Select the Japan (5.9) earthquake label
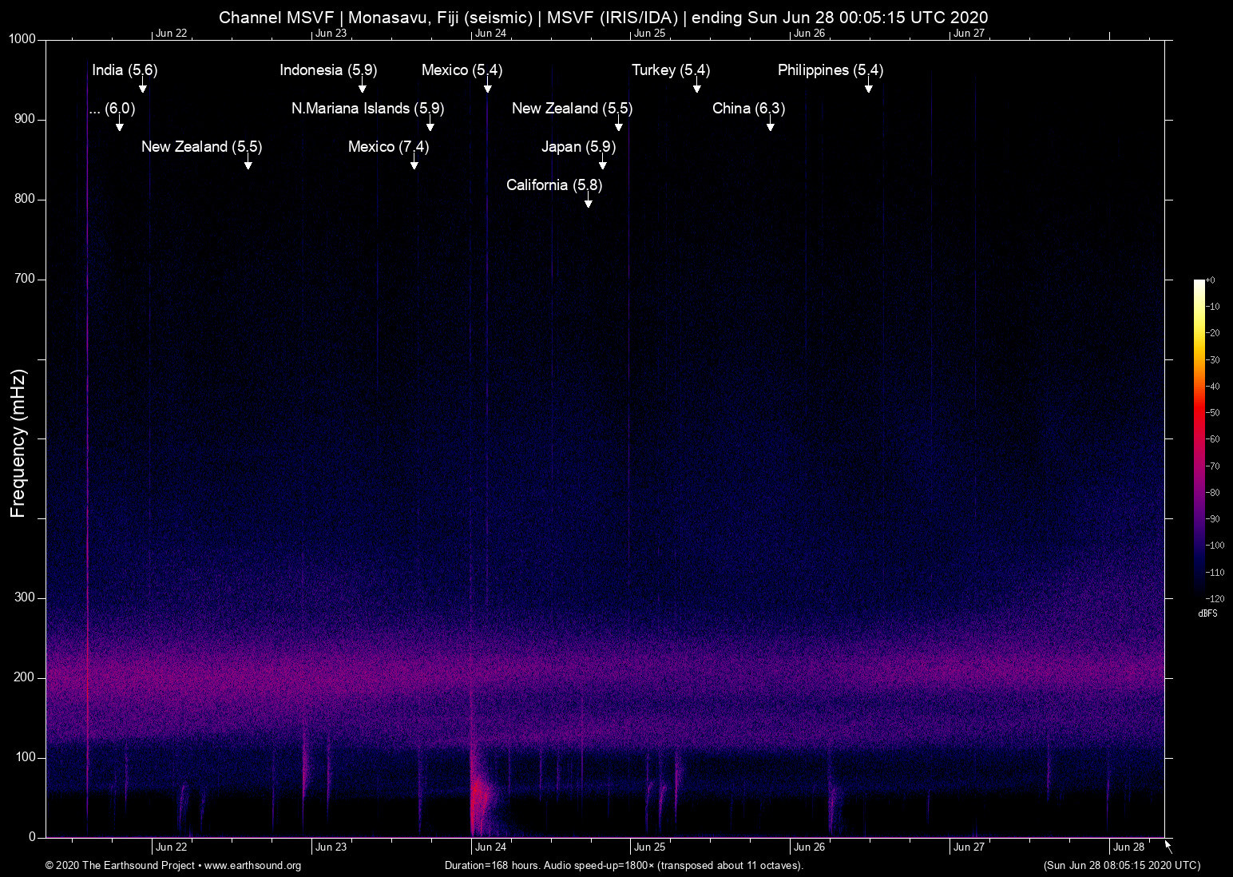 pyautogui.click(x=578, y=147)
